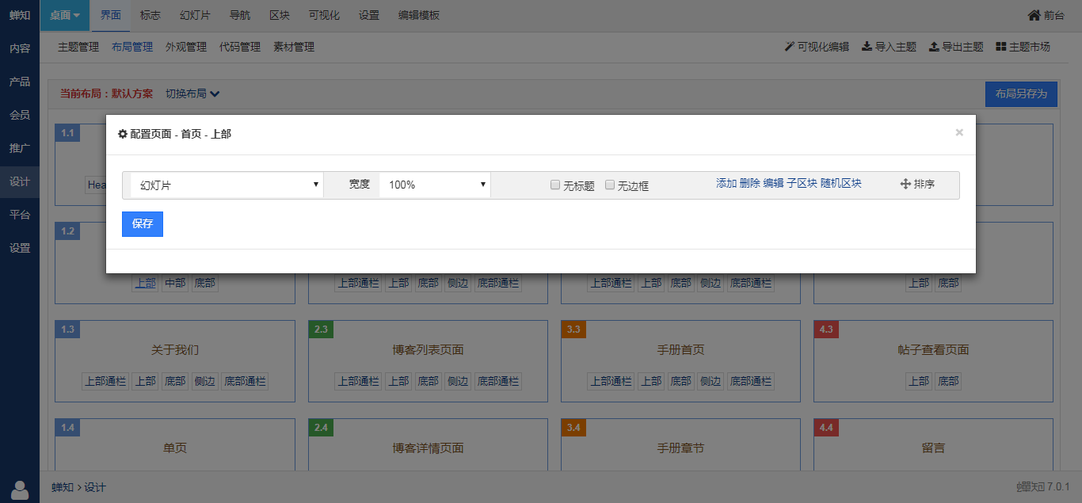This screenshot has height=503, width=1082.
Task: Click 上部 in 帖子查看页面 card
Action: coord(919,381)
